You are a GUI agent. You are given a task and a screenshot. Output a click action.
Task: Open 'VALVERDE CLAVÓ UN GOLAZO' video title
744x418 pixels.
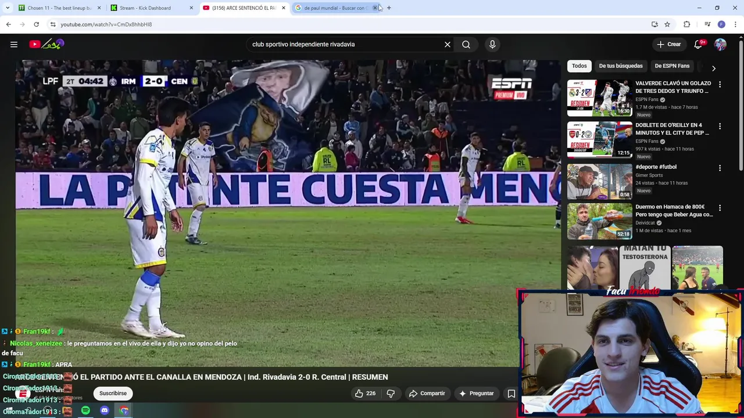point(673,87)
